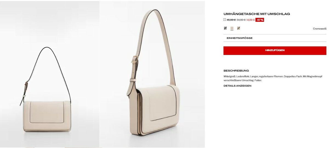329x148 pixels.
Task: Click the Umhängetasche mit Umschlag product title
Action: point(257,14)
